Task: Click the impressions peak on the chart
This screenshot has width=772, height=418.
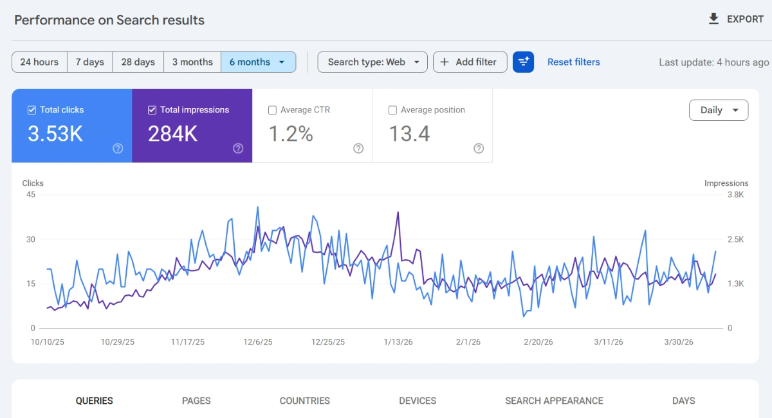Action: coord(398,212)
